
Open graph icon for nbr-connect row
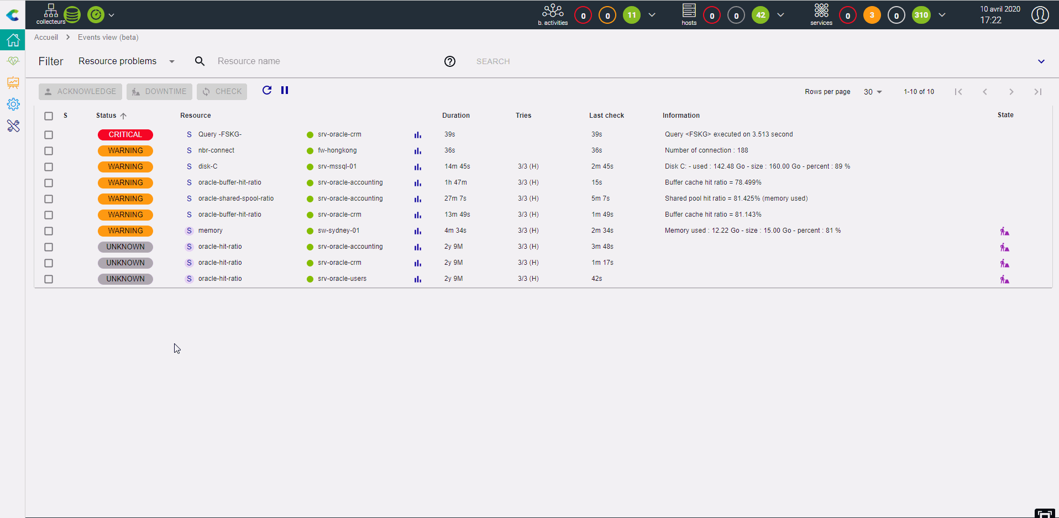[418, 150]
